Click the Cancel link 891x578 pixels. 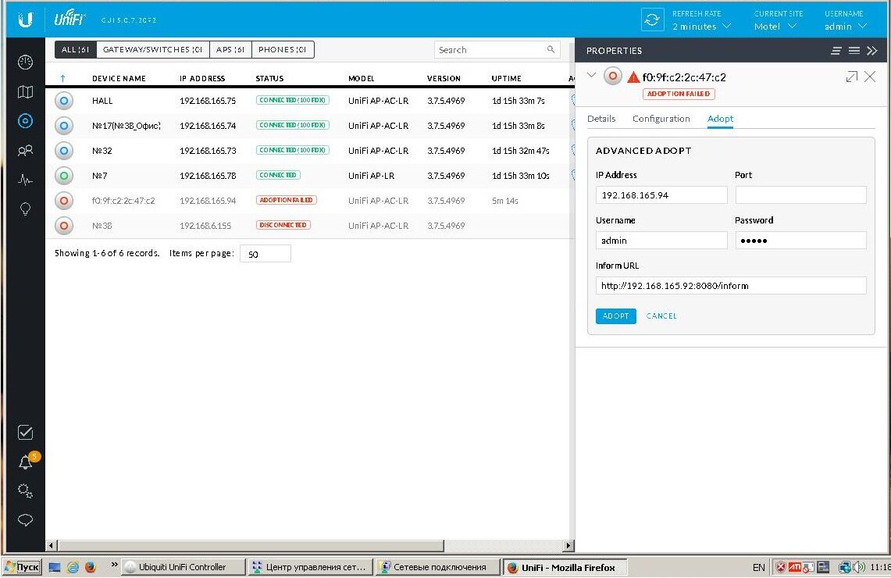coord(661,316)
